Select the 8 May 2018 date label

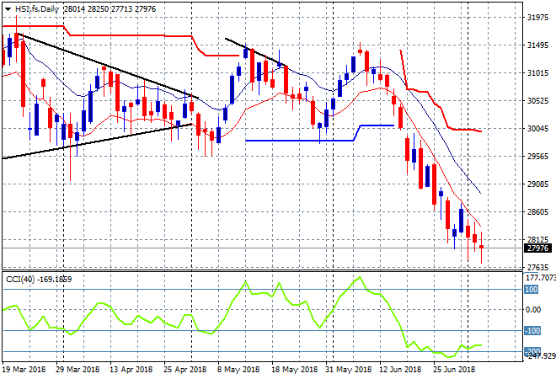point(238,370)
